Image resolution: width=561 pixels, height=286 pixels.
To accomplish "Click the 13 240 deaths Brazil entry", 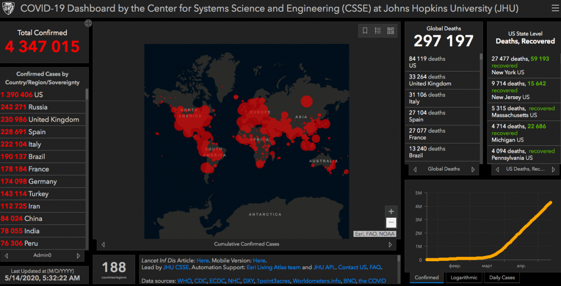I will click(442, 152).
